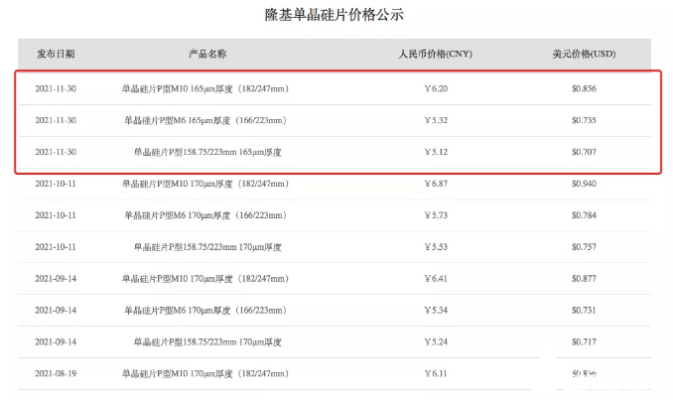Viewport: 673px width, 401px height.
Task: Click the M10 170μm product dated 2021-10-11
Action: (x=205, y=185)
